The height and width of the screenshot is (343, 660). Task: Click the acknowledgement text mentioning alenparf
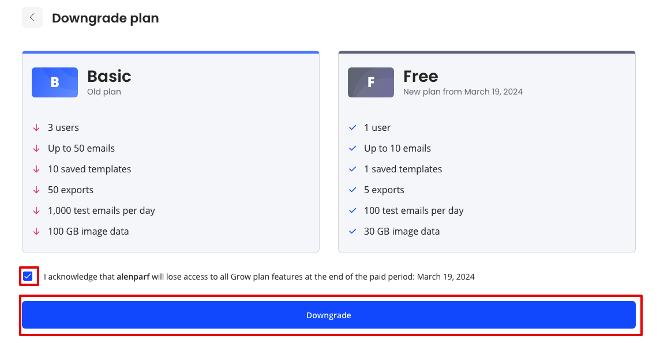tap(259, 277)
